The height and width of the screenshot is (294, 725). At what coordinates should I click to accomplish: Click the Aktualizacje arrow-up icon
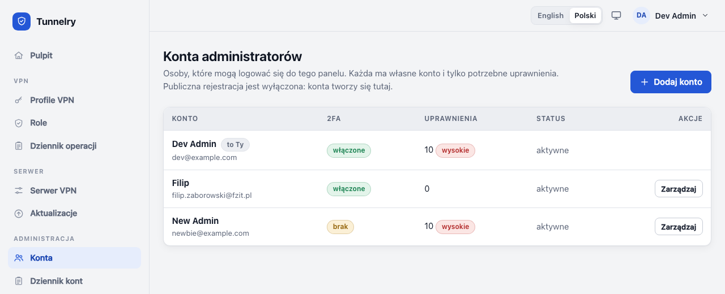pyautogui.click(x=19, y=213)
